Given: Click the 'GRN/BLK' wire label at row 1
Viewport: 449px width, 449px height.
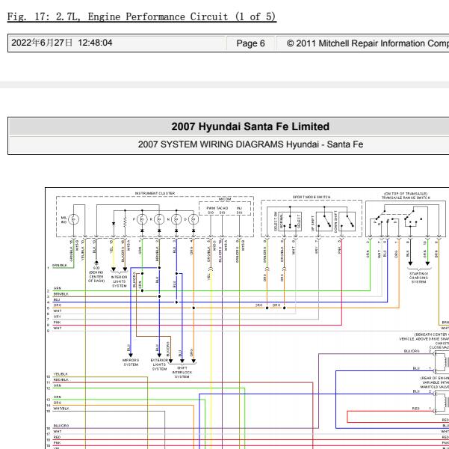Looking at the screenshot, I should [60, 266].
